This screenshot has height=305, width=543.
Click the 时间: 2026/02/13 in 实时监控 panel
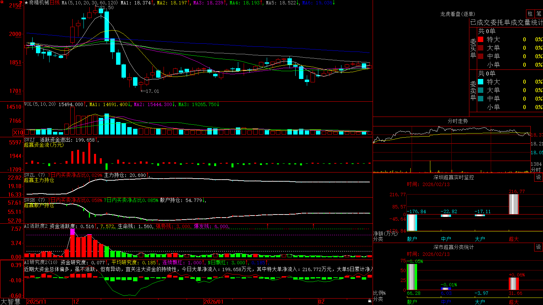tap(428, 184)
